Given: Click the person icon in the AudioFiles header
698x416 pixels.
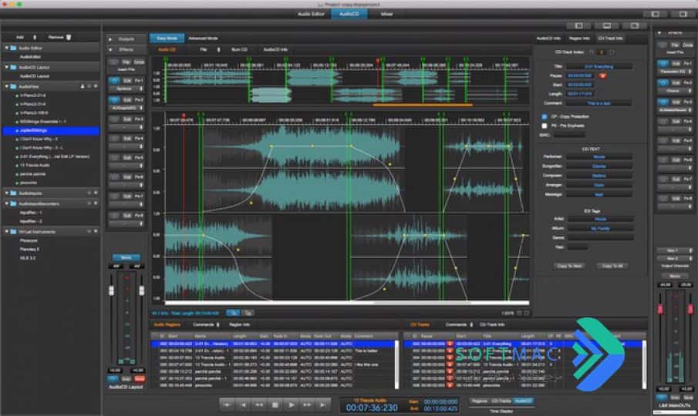Looking at the screenshot, I should tap(83, 86).
